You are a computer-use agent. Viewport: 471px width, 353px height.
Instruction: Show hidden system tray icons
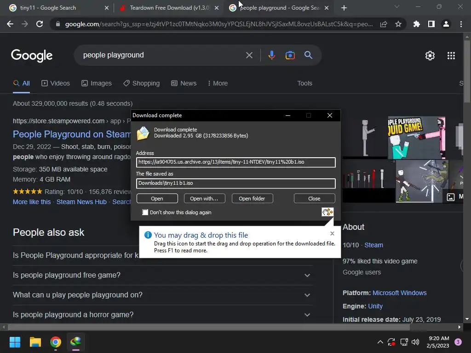click(380, 342)
